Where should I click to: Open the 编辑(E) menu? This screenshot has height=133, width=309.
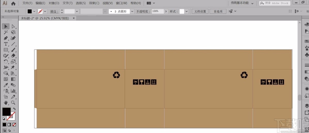pos(40,3)
